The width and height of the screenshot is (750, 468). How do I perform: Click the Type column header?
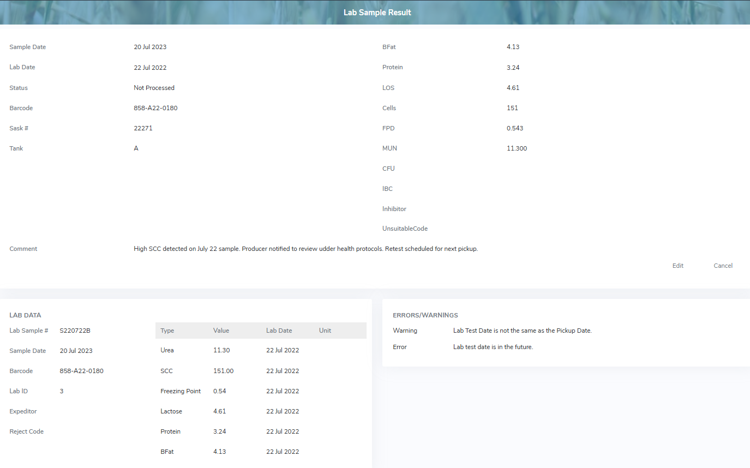[167, 331]
